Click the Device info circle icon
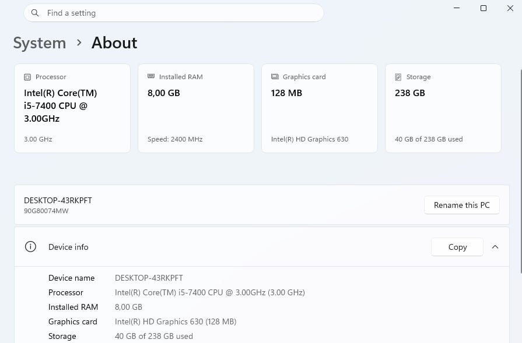 pyautogui.click(x=30, y=246)
